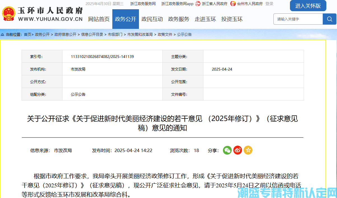This screenshot has height=198, width=337.
Task: Click the 登录 login link
Action: coord(269,4)
